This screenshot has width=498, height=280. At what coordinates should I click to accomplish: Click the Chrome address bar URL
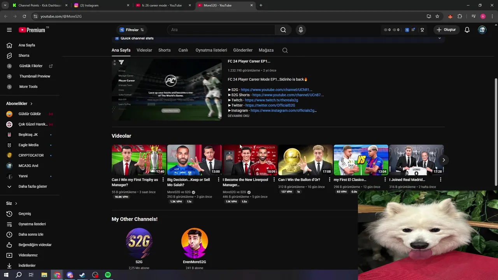point(61,16)
